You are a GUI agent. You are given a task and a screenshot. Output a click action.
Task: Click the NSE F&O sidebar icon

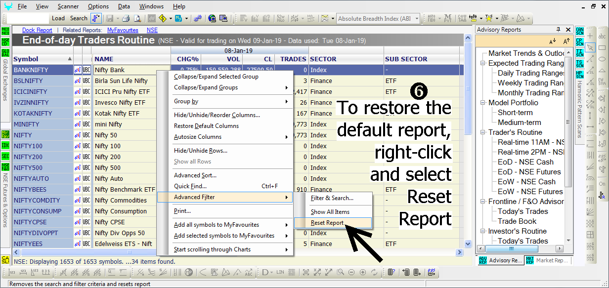(x=5, y=167)
